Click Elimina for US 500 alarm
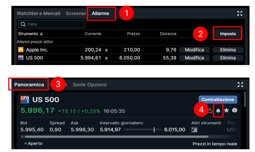 (228, 58)
